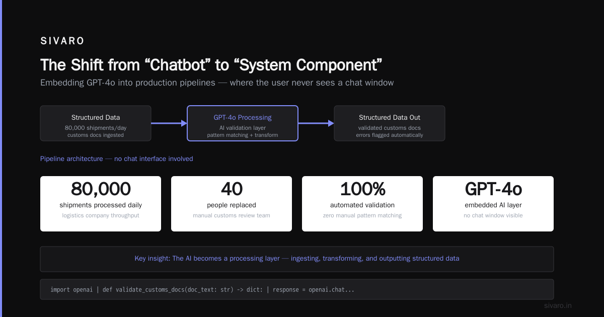
Task: Open the 100% automated validation card
Action: coord(362,204)
